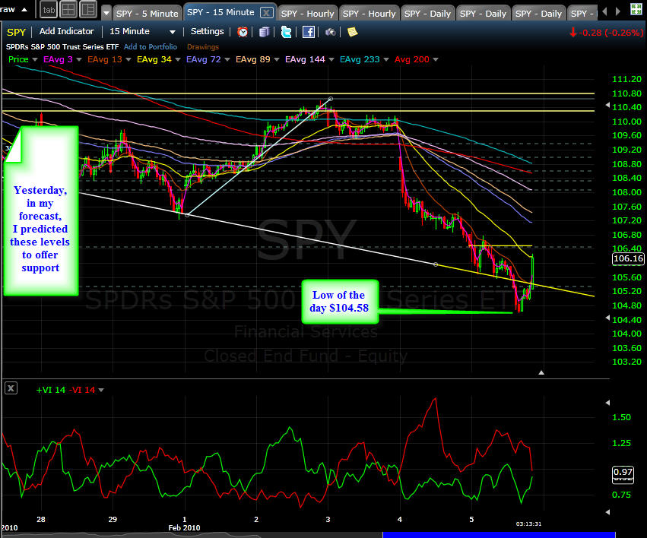Click the -0.28 (-0.26%) price change

[x=607, y=33]
